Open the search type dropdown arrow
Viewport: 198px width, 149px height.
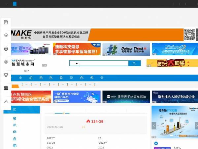(77, 64)
